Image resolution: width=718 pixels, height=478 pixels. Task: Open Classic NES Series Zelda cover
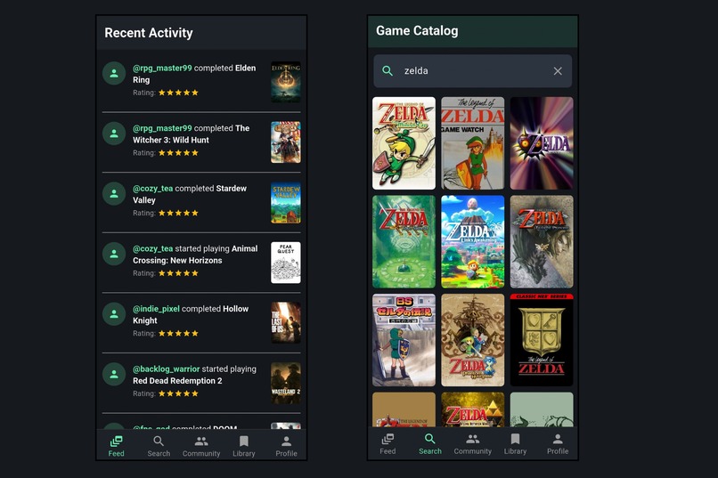[542, 340]
